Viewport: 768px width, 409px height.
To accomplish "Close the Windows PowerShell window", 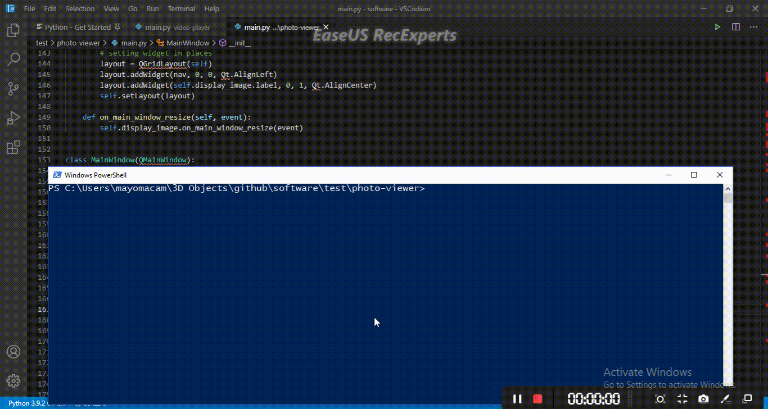I will (x=720, y=175).
